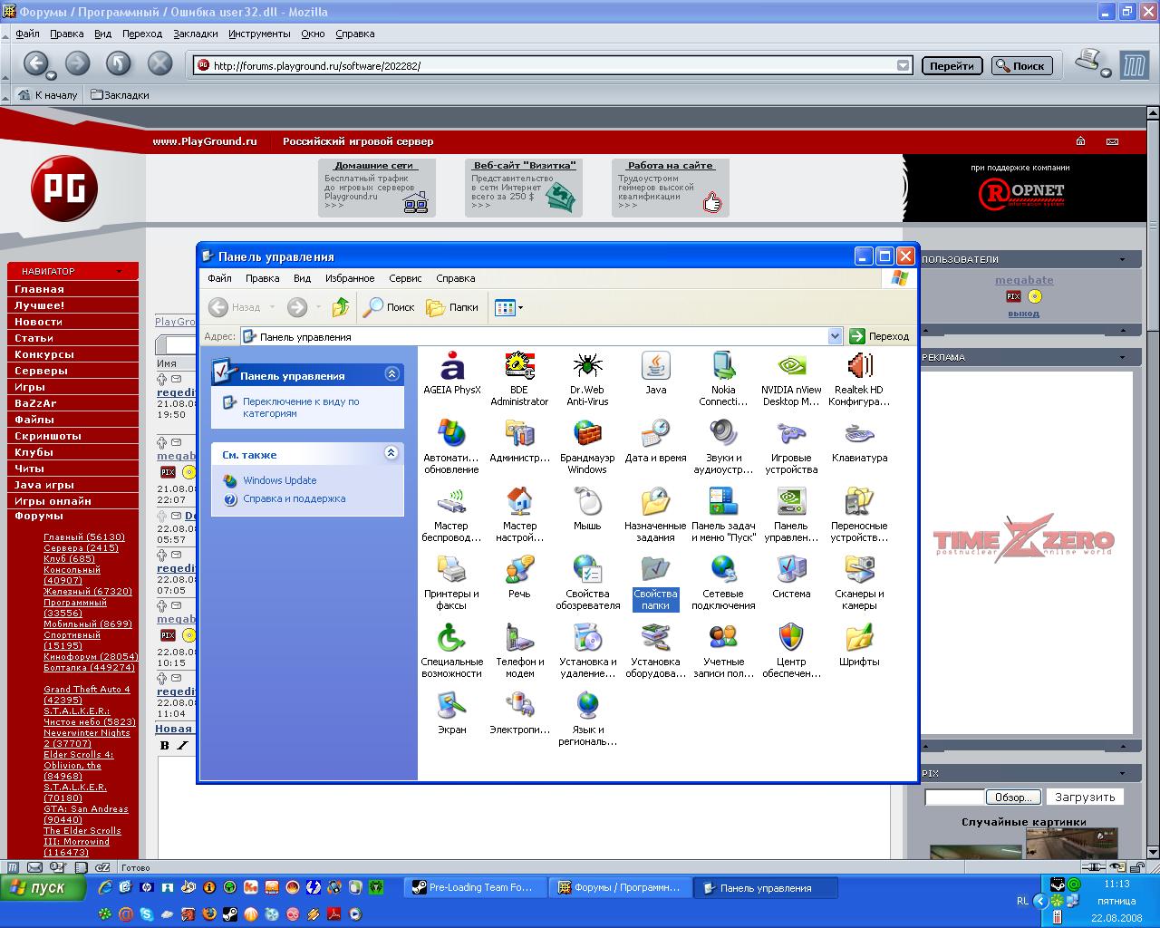1160x928 pixels.
Task: Open the Dr.Web Anti-Virus icon
Action: pyautogui.click(x=587, y=367)
